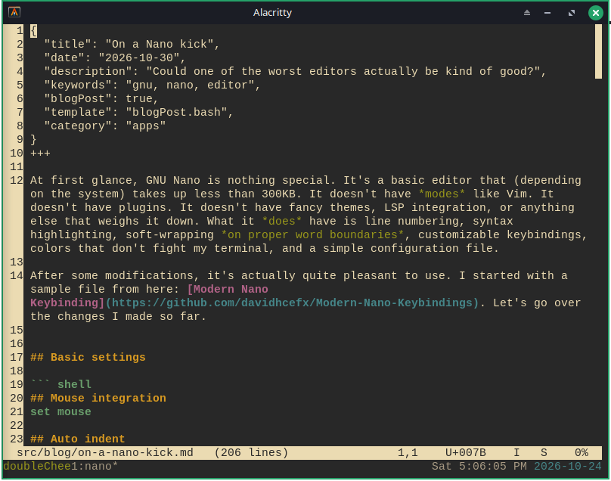Click the "After some modifications" text on line 14
The width and height of the screenshot is (611, 481).
[x=112, y=276]
